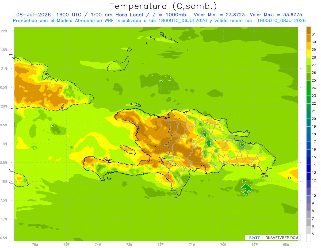Click the colorbar label '27'
Image resolution: width=321 pixels, height=248 pixels.
point(314,65)
